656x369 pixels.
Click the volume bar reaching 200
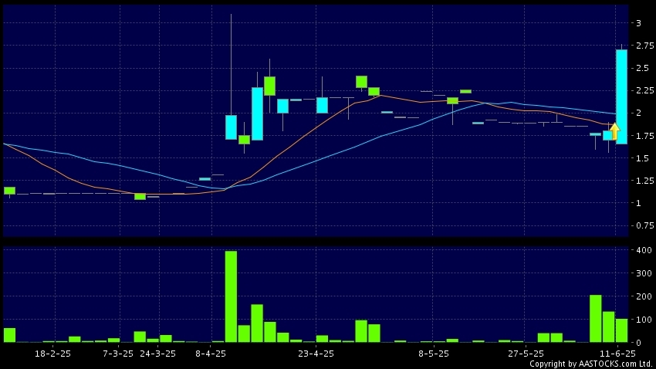[x=595, y=319]
